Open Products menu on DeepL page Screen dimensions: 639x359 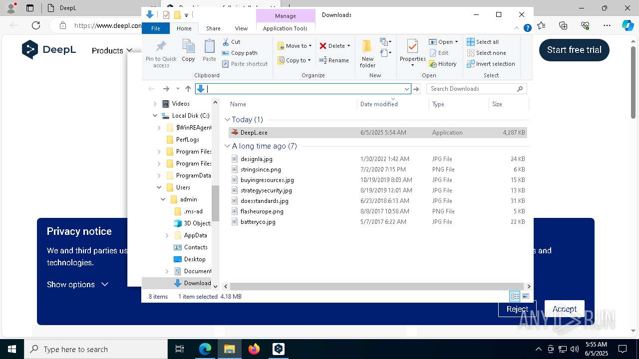[112, 50]
